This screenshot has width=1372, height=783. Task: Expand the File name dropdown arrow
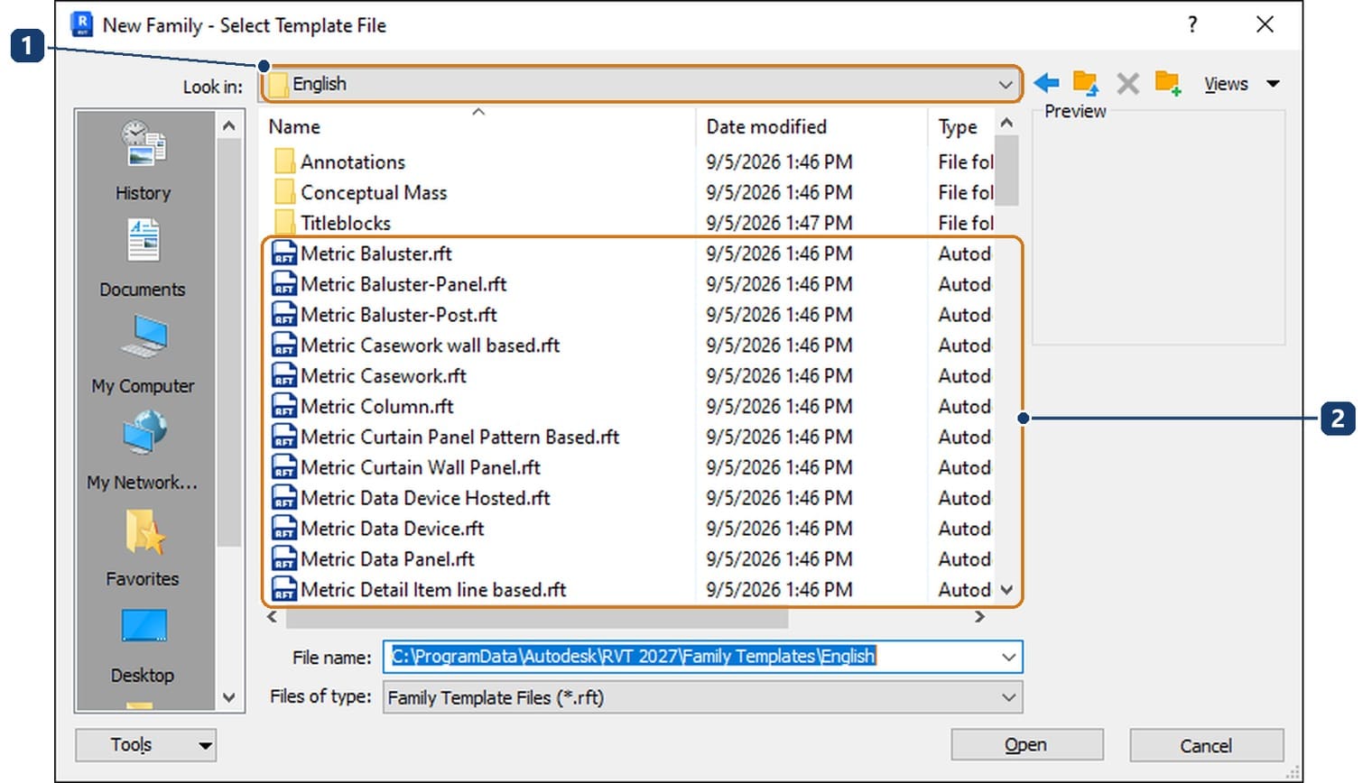(1009, 657)
